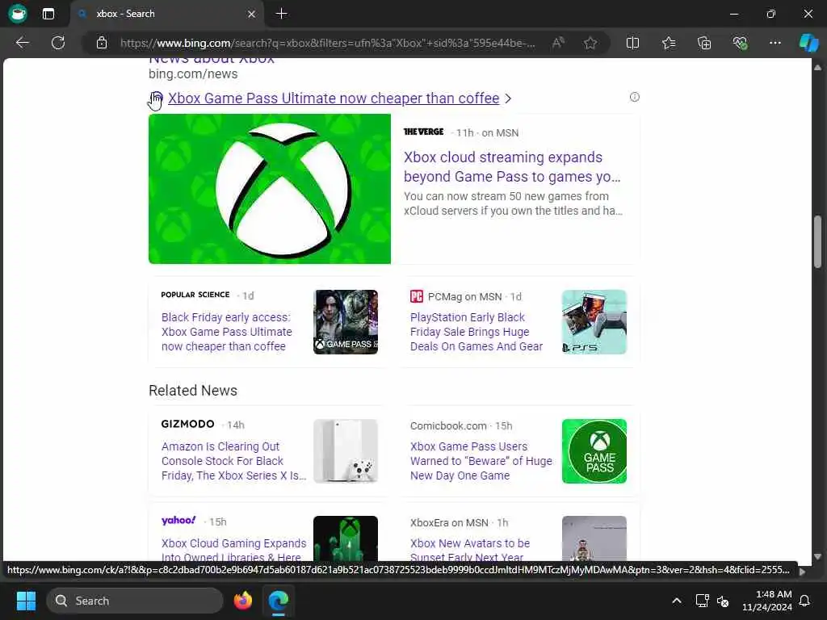This screenshot has width=827, height=620.
Task: Select Microsoft Edge in the taskbar
Action: coord(279,601)
